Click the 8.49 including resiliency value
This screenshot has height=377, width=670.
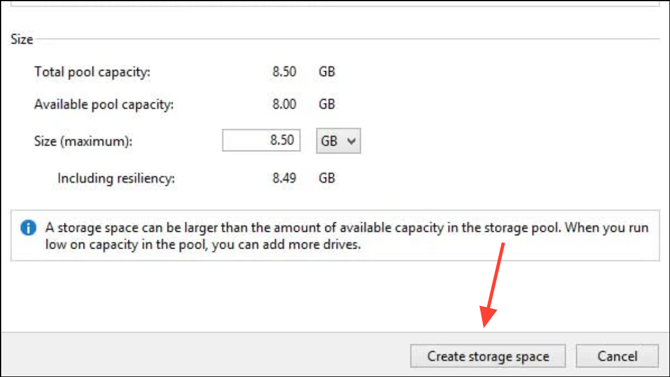[284, 178]
